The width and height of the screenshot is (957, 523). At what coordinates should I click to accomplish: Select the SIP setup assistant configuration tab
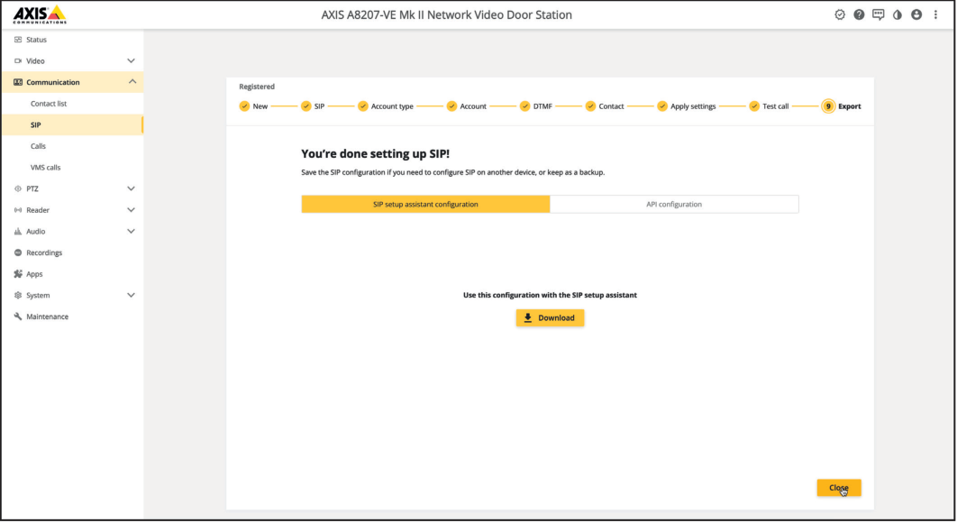[x=425, y=205]
